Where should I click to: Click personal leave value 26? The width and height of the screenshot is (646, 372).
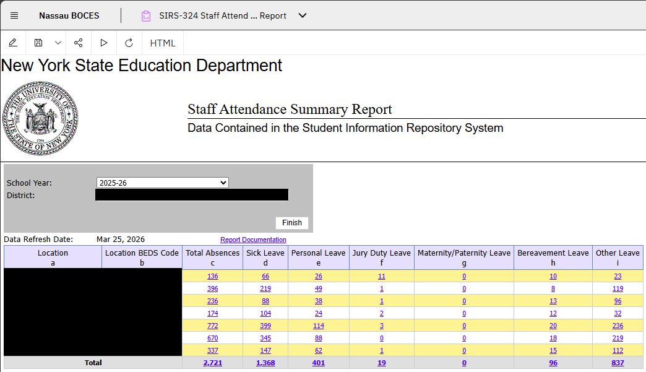[319, 277]
